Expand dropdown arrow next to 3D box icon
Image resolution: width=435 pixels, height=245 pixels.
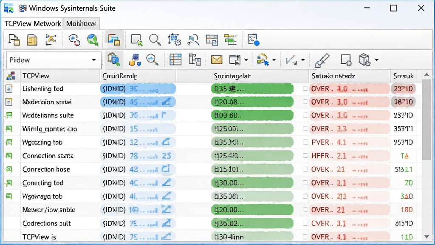point(376,60)
